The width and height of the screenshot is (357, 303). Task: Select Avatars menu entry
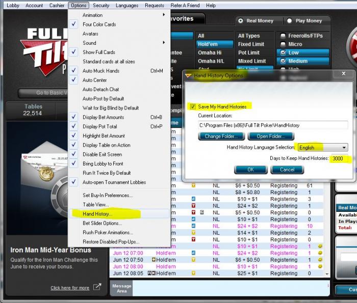click(119, 34)
